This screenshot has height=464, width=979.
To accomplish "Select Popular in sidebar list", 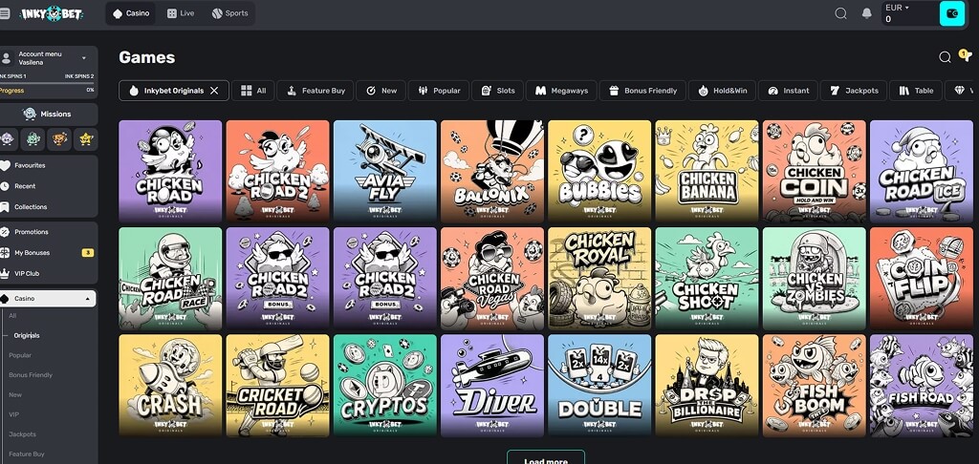I will point(20,355).
